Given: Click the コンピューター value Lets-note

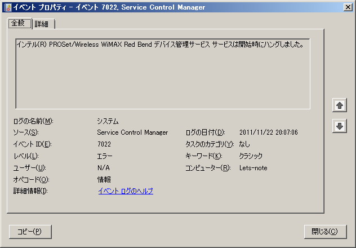Looking at the screenshot, I should 253,168.
